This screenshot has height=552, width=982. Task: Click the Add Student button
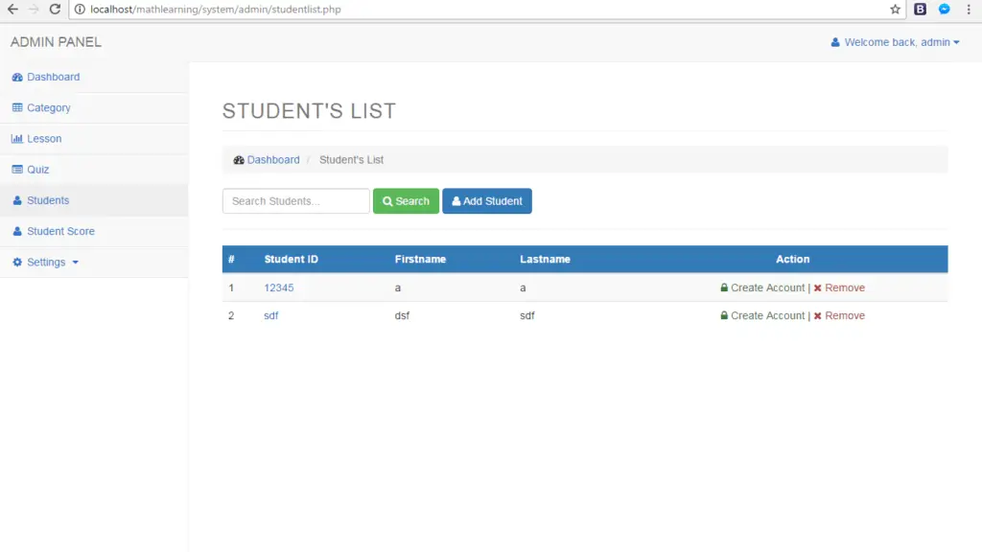pos(486,200)
